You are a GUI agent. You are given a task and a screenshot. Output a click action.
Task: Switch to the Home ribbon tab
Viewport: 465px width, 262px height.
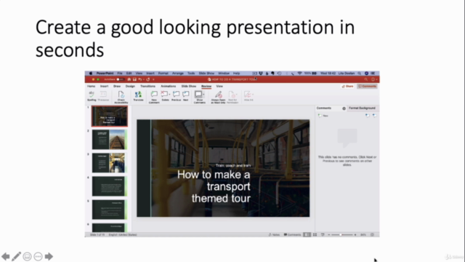tap(91, 86)
